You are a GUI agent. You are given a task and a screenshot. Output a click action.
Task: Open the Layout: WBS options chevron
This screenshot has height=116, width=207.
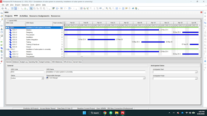pos(8,21)
